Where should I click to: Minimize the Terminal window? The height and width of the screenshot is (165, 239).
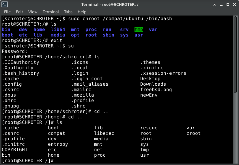[x=221, y=4]
